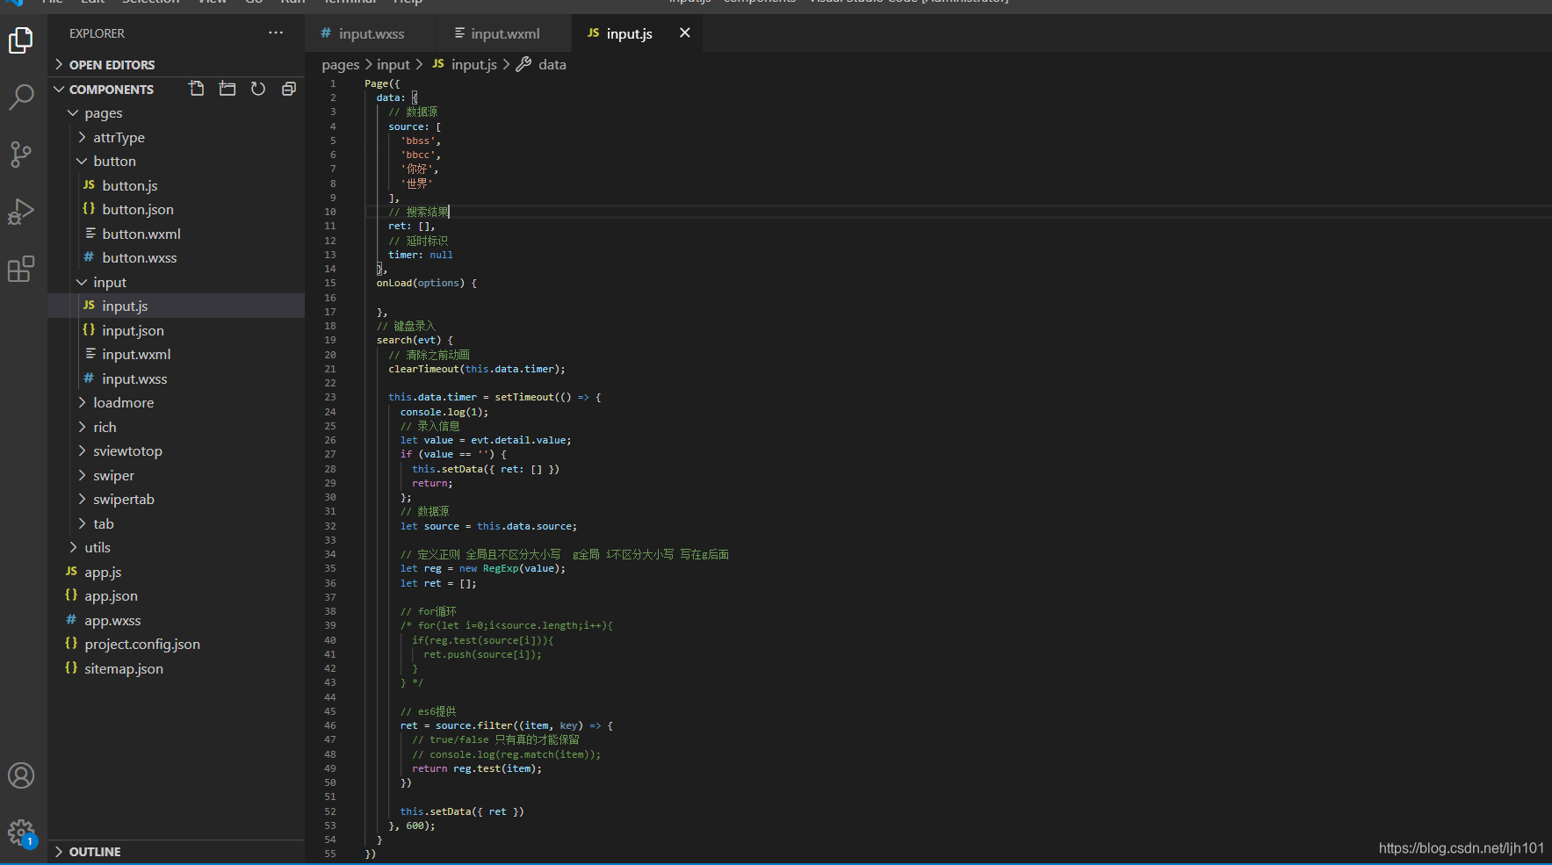Open the Search view in activity bar
The width and height of the screenshot is (1552, 865).
[x=21, y=97]
